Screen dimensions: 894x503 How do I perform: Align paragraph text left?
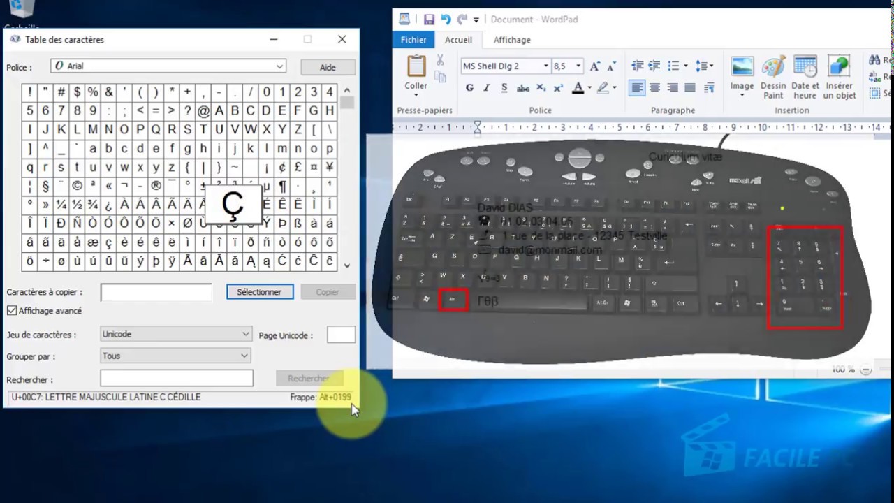(x=637, y=88)
